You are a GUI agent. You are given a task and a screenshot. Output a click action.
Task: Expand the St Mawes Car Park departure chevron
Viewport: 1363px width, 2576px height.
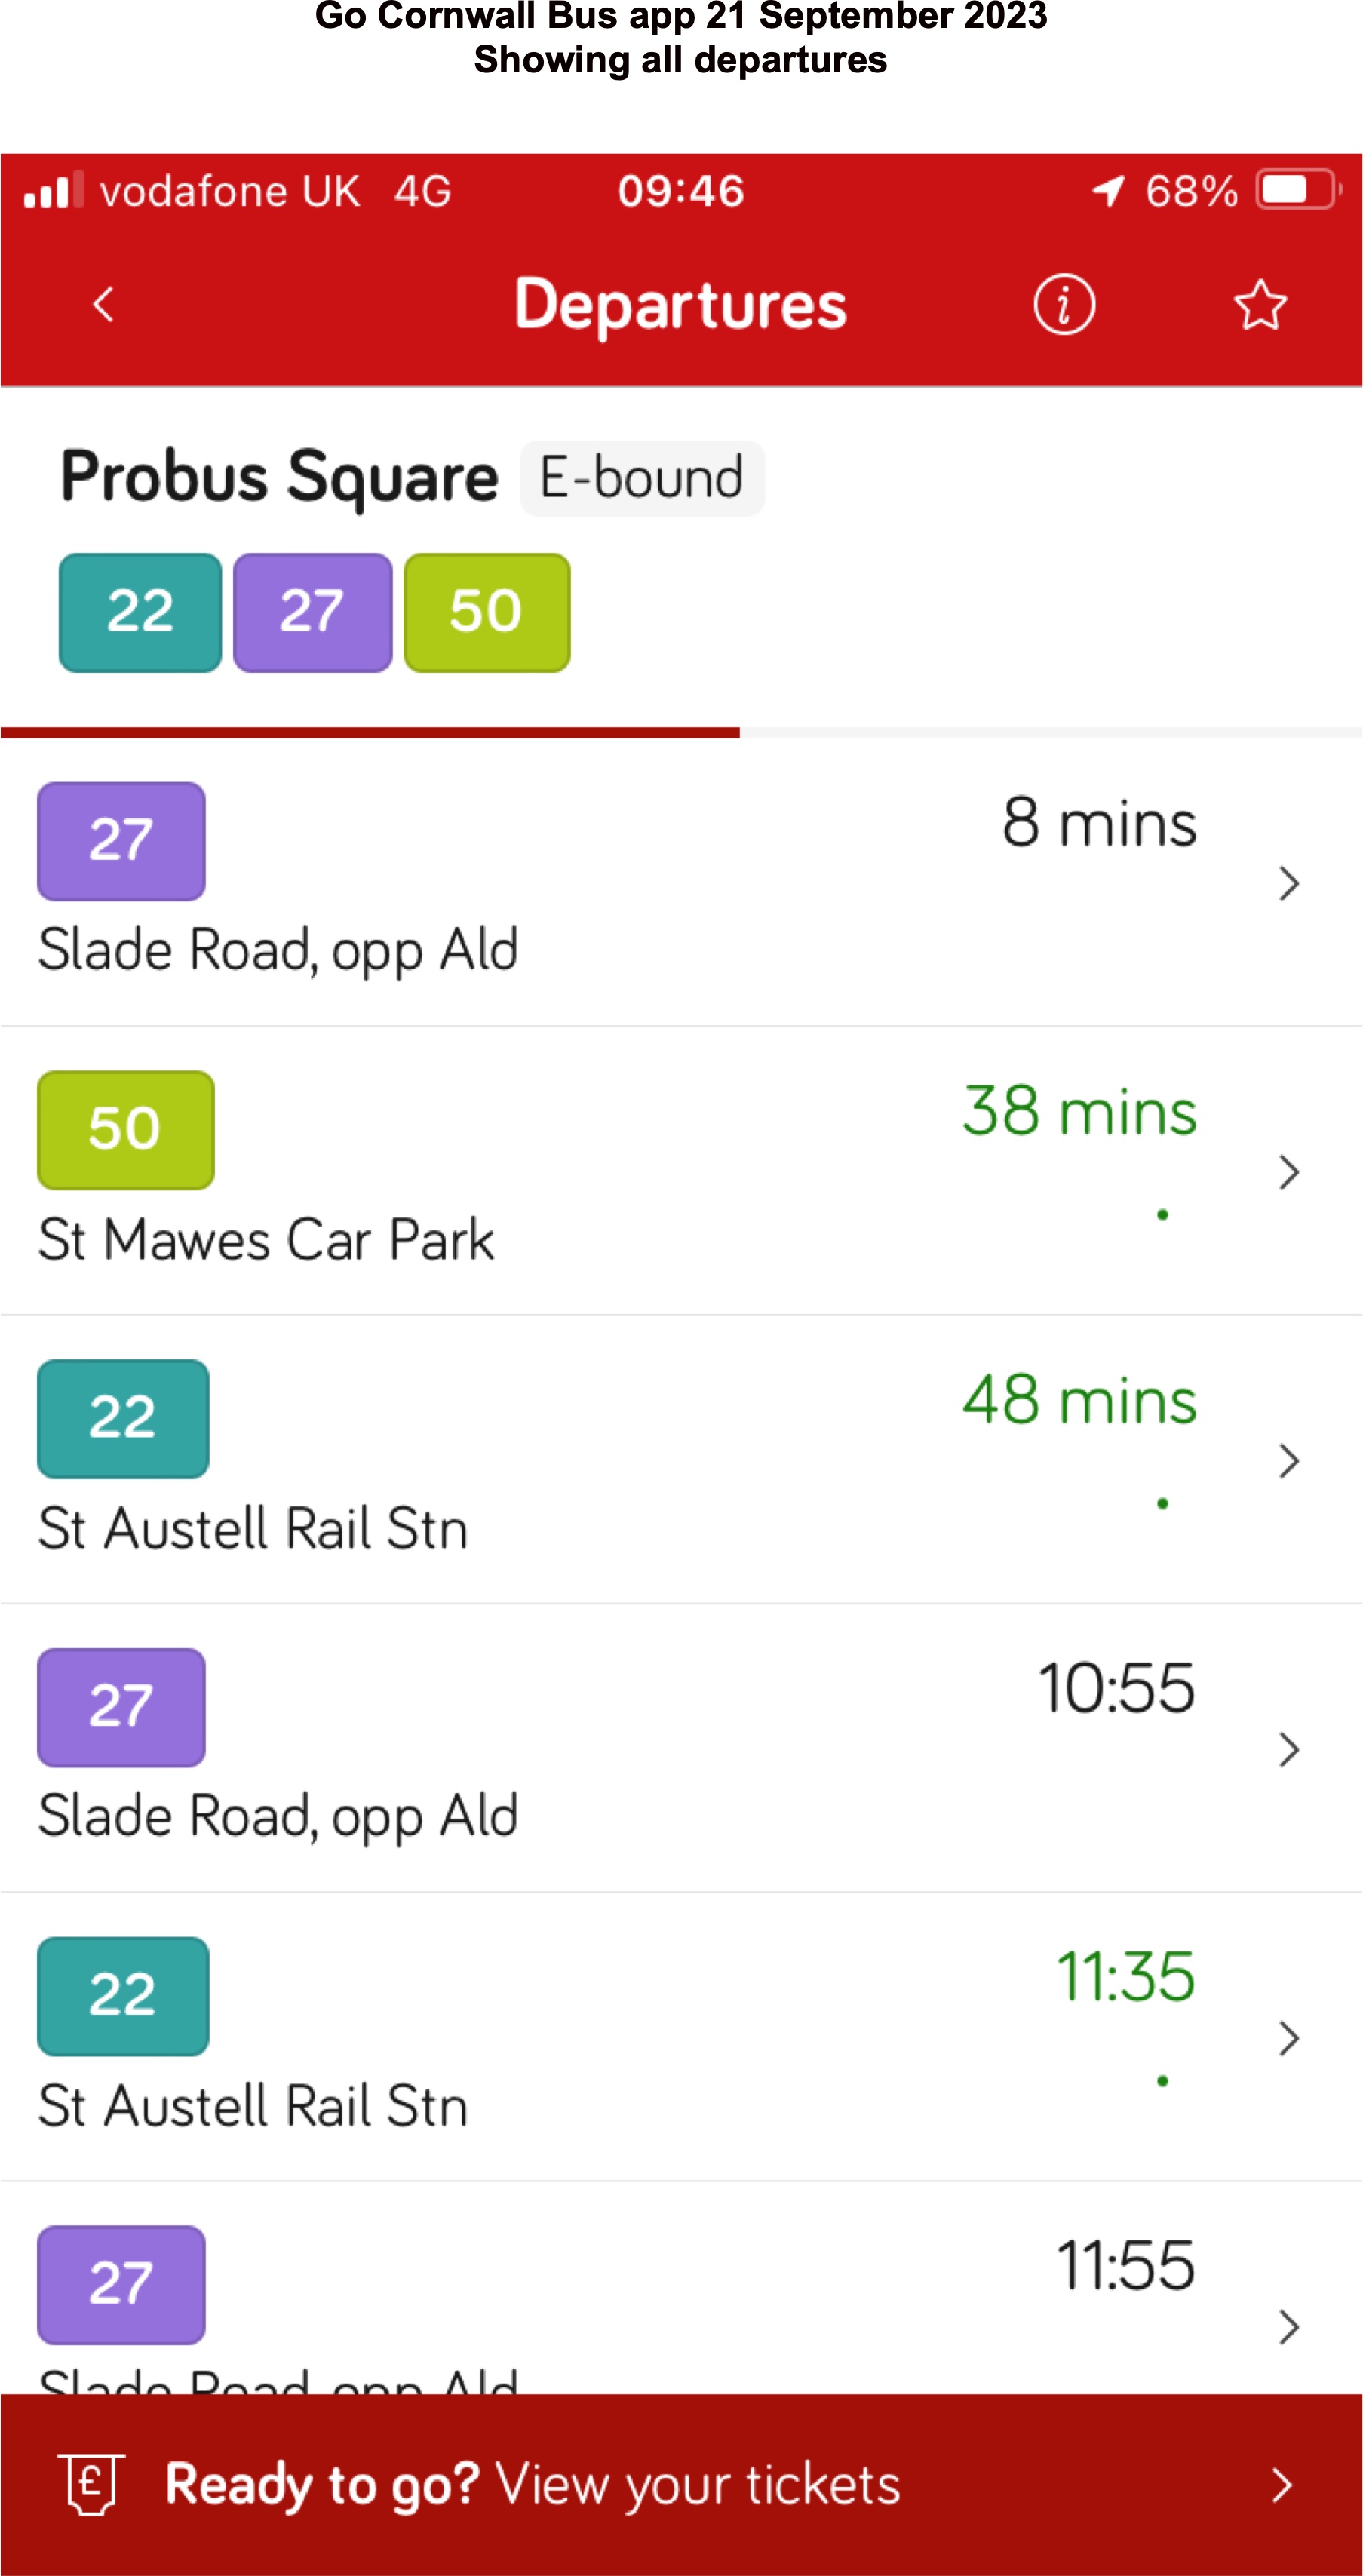click(1288, 1172)
